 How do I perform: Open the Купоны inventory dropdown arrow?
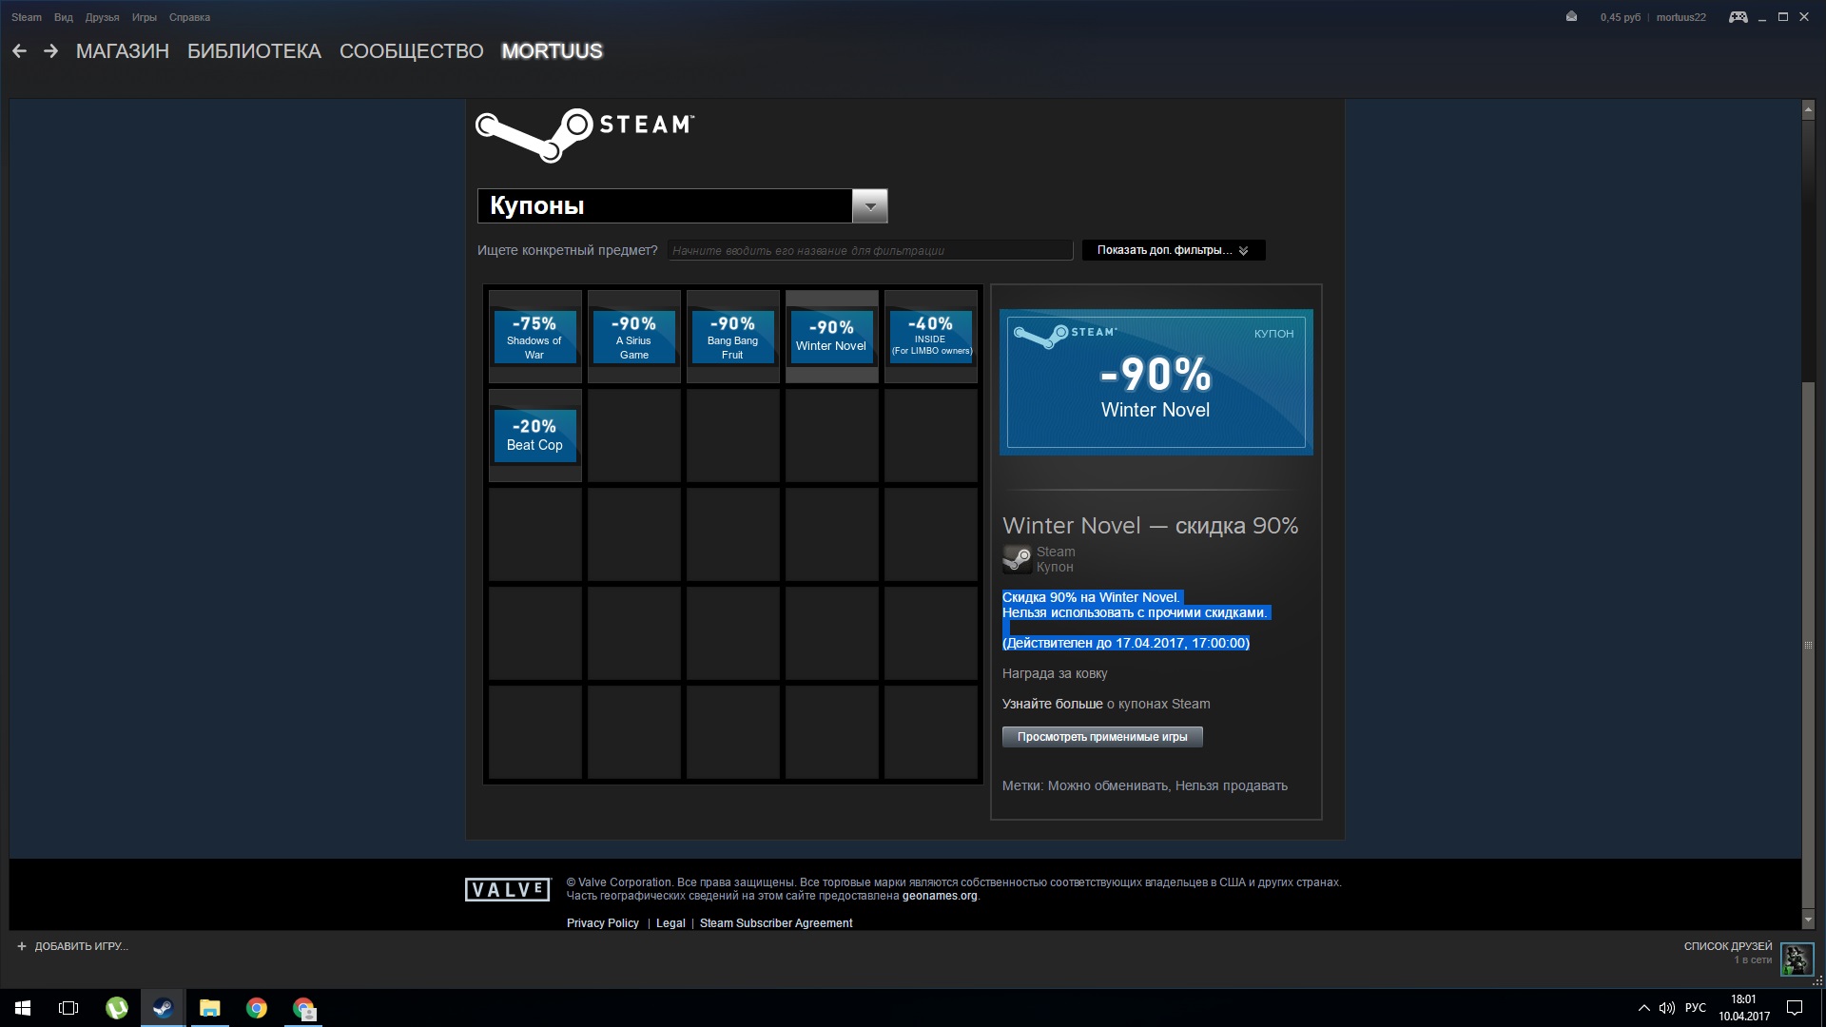coord(869,206)
